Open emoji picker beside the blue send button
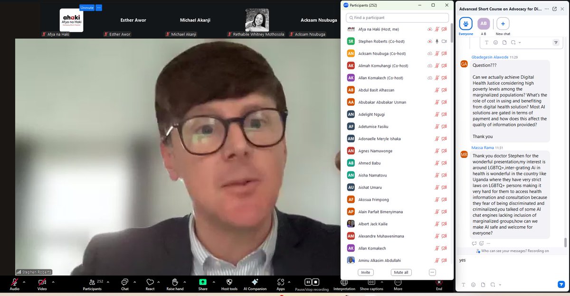570x296 pixels. [x=473, y=285]
